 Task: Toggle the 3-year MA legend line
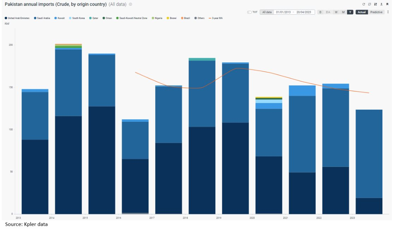[216, 18]
